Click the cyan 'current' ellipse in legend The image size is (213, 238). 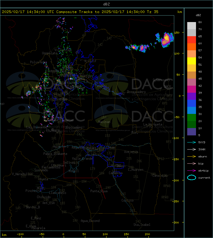191,178
